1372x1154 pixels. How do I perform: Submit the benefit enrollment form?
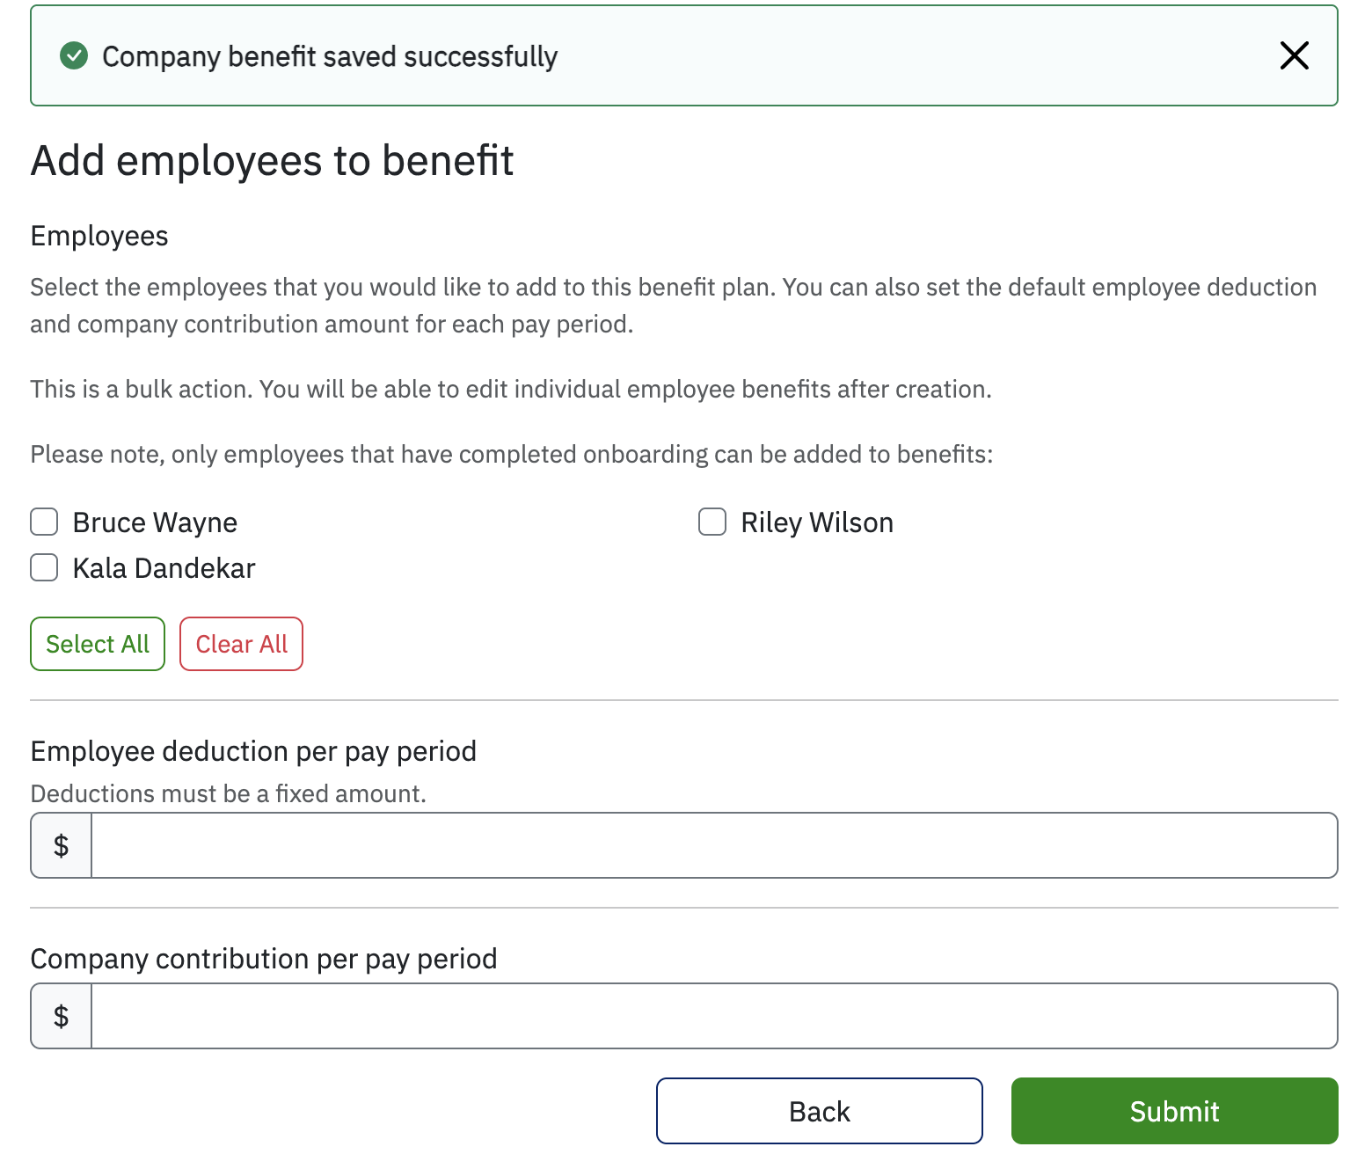[x=1174, y=1110]
